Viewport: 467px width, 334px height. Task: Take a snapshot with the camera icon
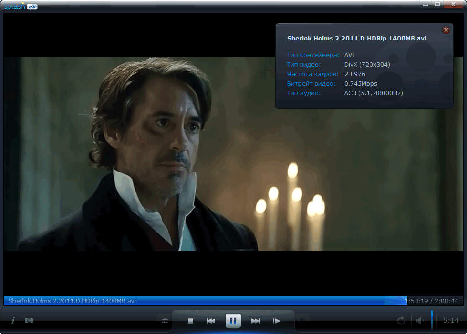[x=29, y=321]
